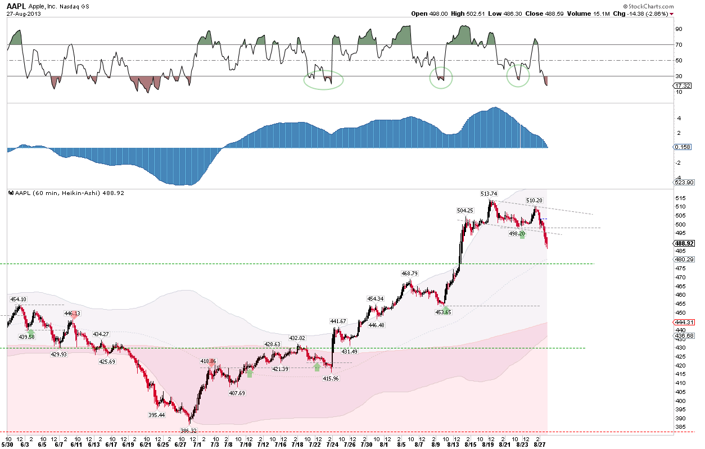This screenshot has height=449, width=705.
Task: Click the Open 498.00 value
Action: 430,13
